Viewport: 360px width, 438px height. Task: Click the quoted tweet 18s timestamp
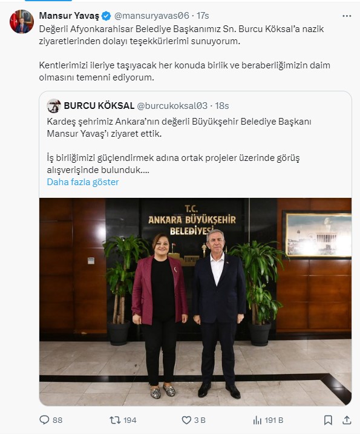222,106
